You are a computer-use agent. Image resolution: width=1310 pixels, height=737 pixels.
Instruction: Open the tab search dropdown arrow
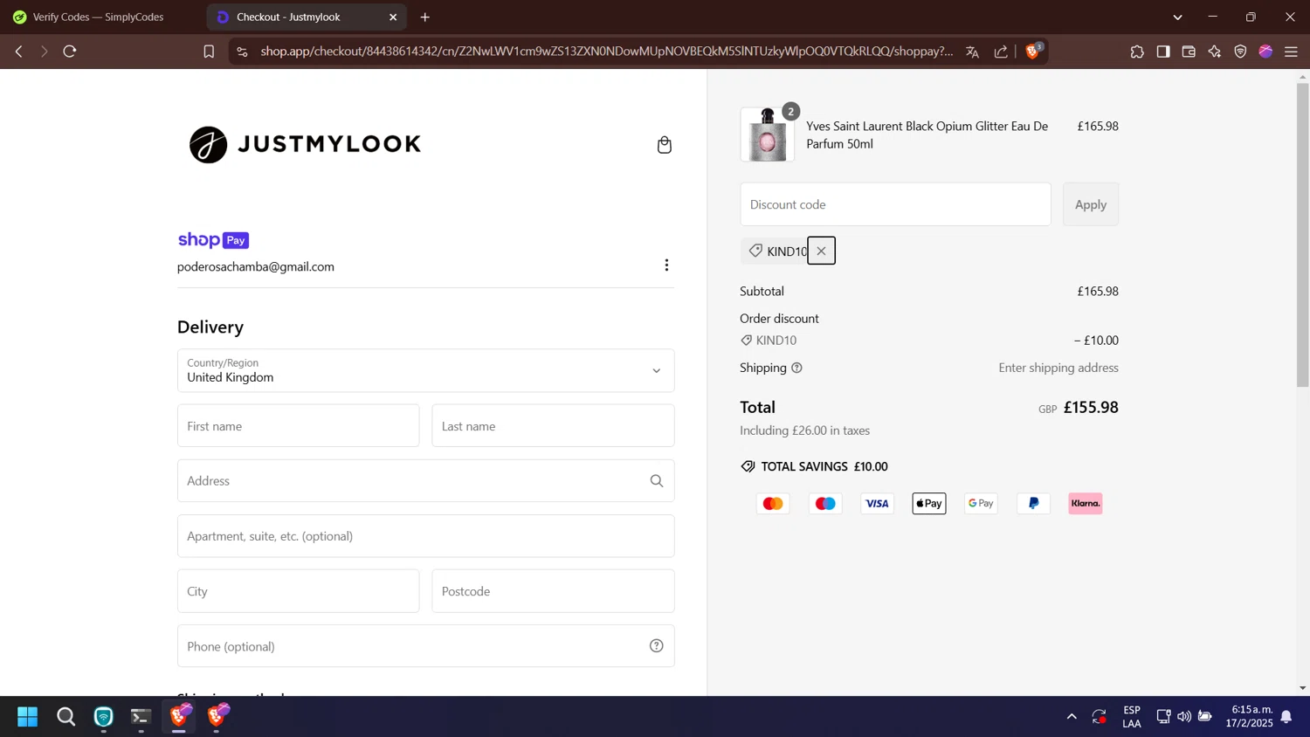tap(1177, 17)
